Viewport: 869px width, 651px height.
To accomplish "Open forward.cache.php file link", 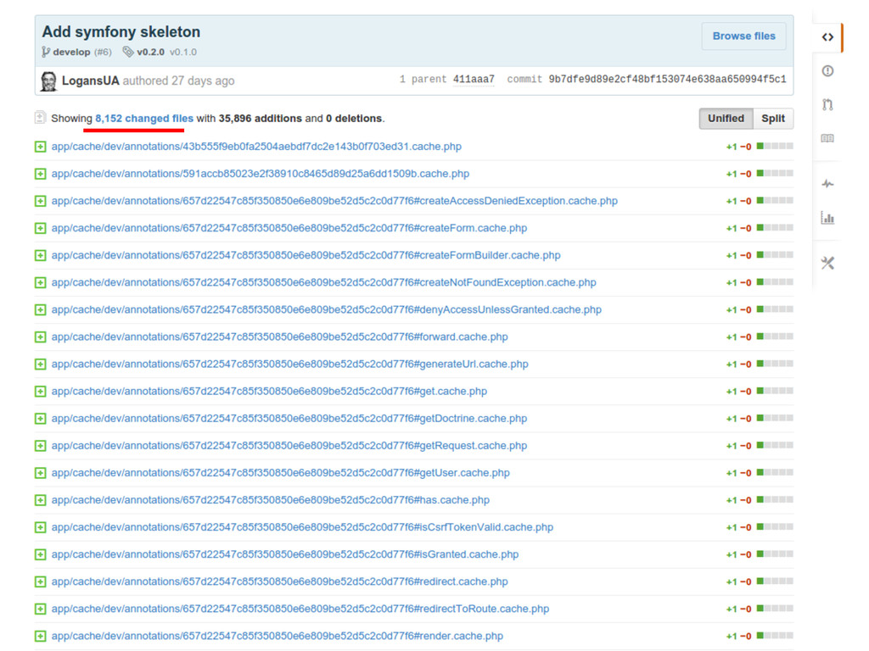I will point(279,337).
